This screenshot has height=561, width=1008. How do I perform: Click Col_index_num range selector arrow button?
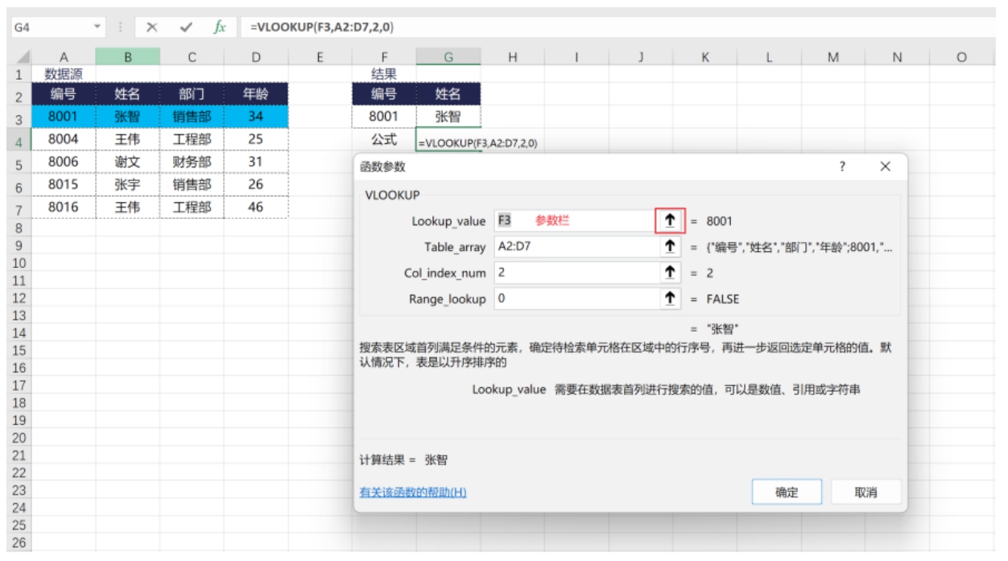(670, 273)
